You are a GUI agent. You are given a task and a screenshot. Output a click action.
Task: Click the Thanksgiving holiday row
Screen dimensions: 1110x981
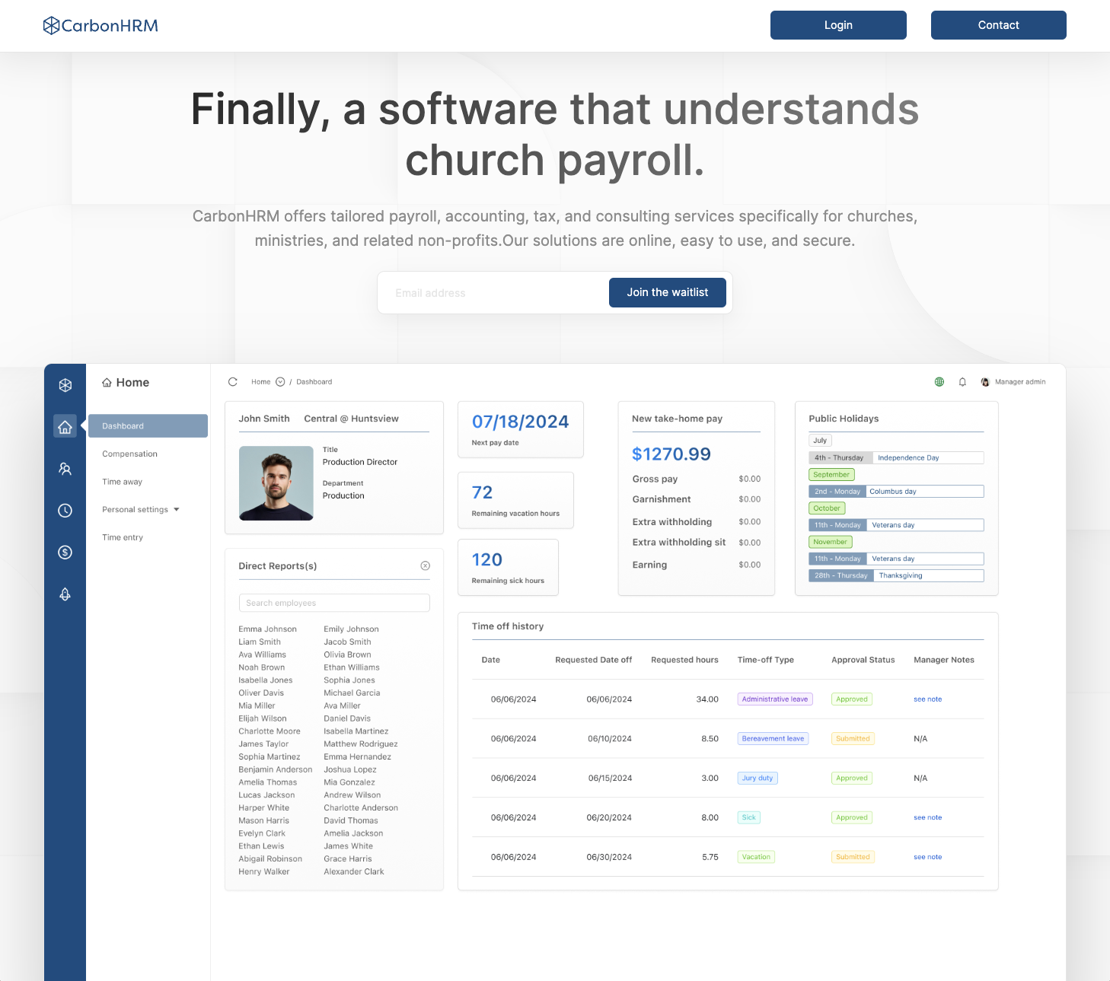click(896, 576)
